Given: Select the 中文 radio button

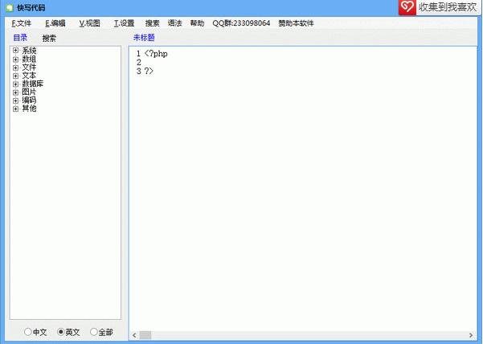Looking at the screenshot, I should click(x=27, y=332).
